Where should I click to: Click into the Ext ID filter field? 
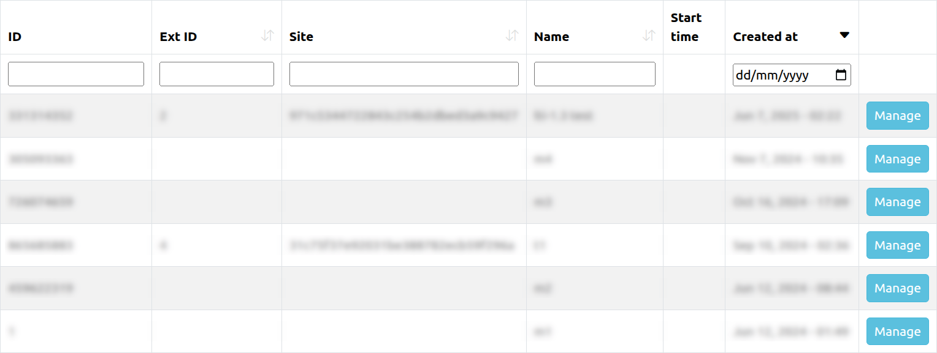pos(216,74)
